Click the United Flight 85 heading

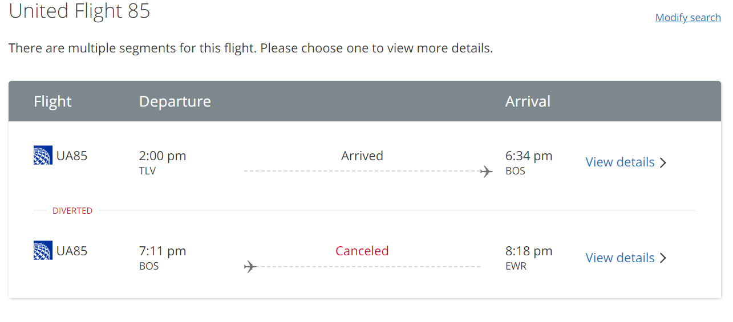click(79, 11)
